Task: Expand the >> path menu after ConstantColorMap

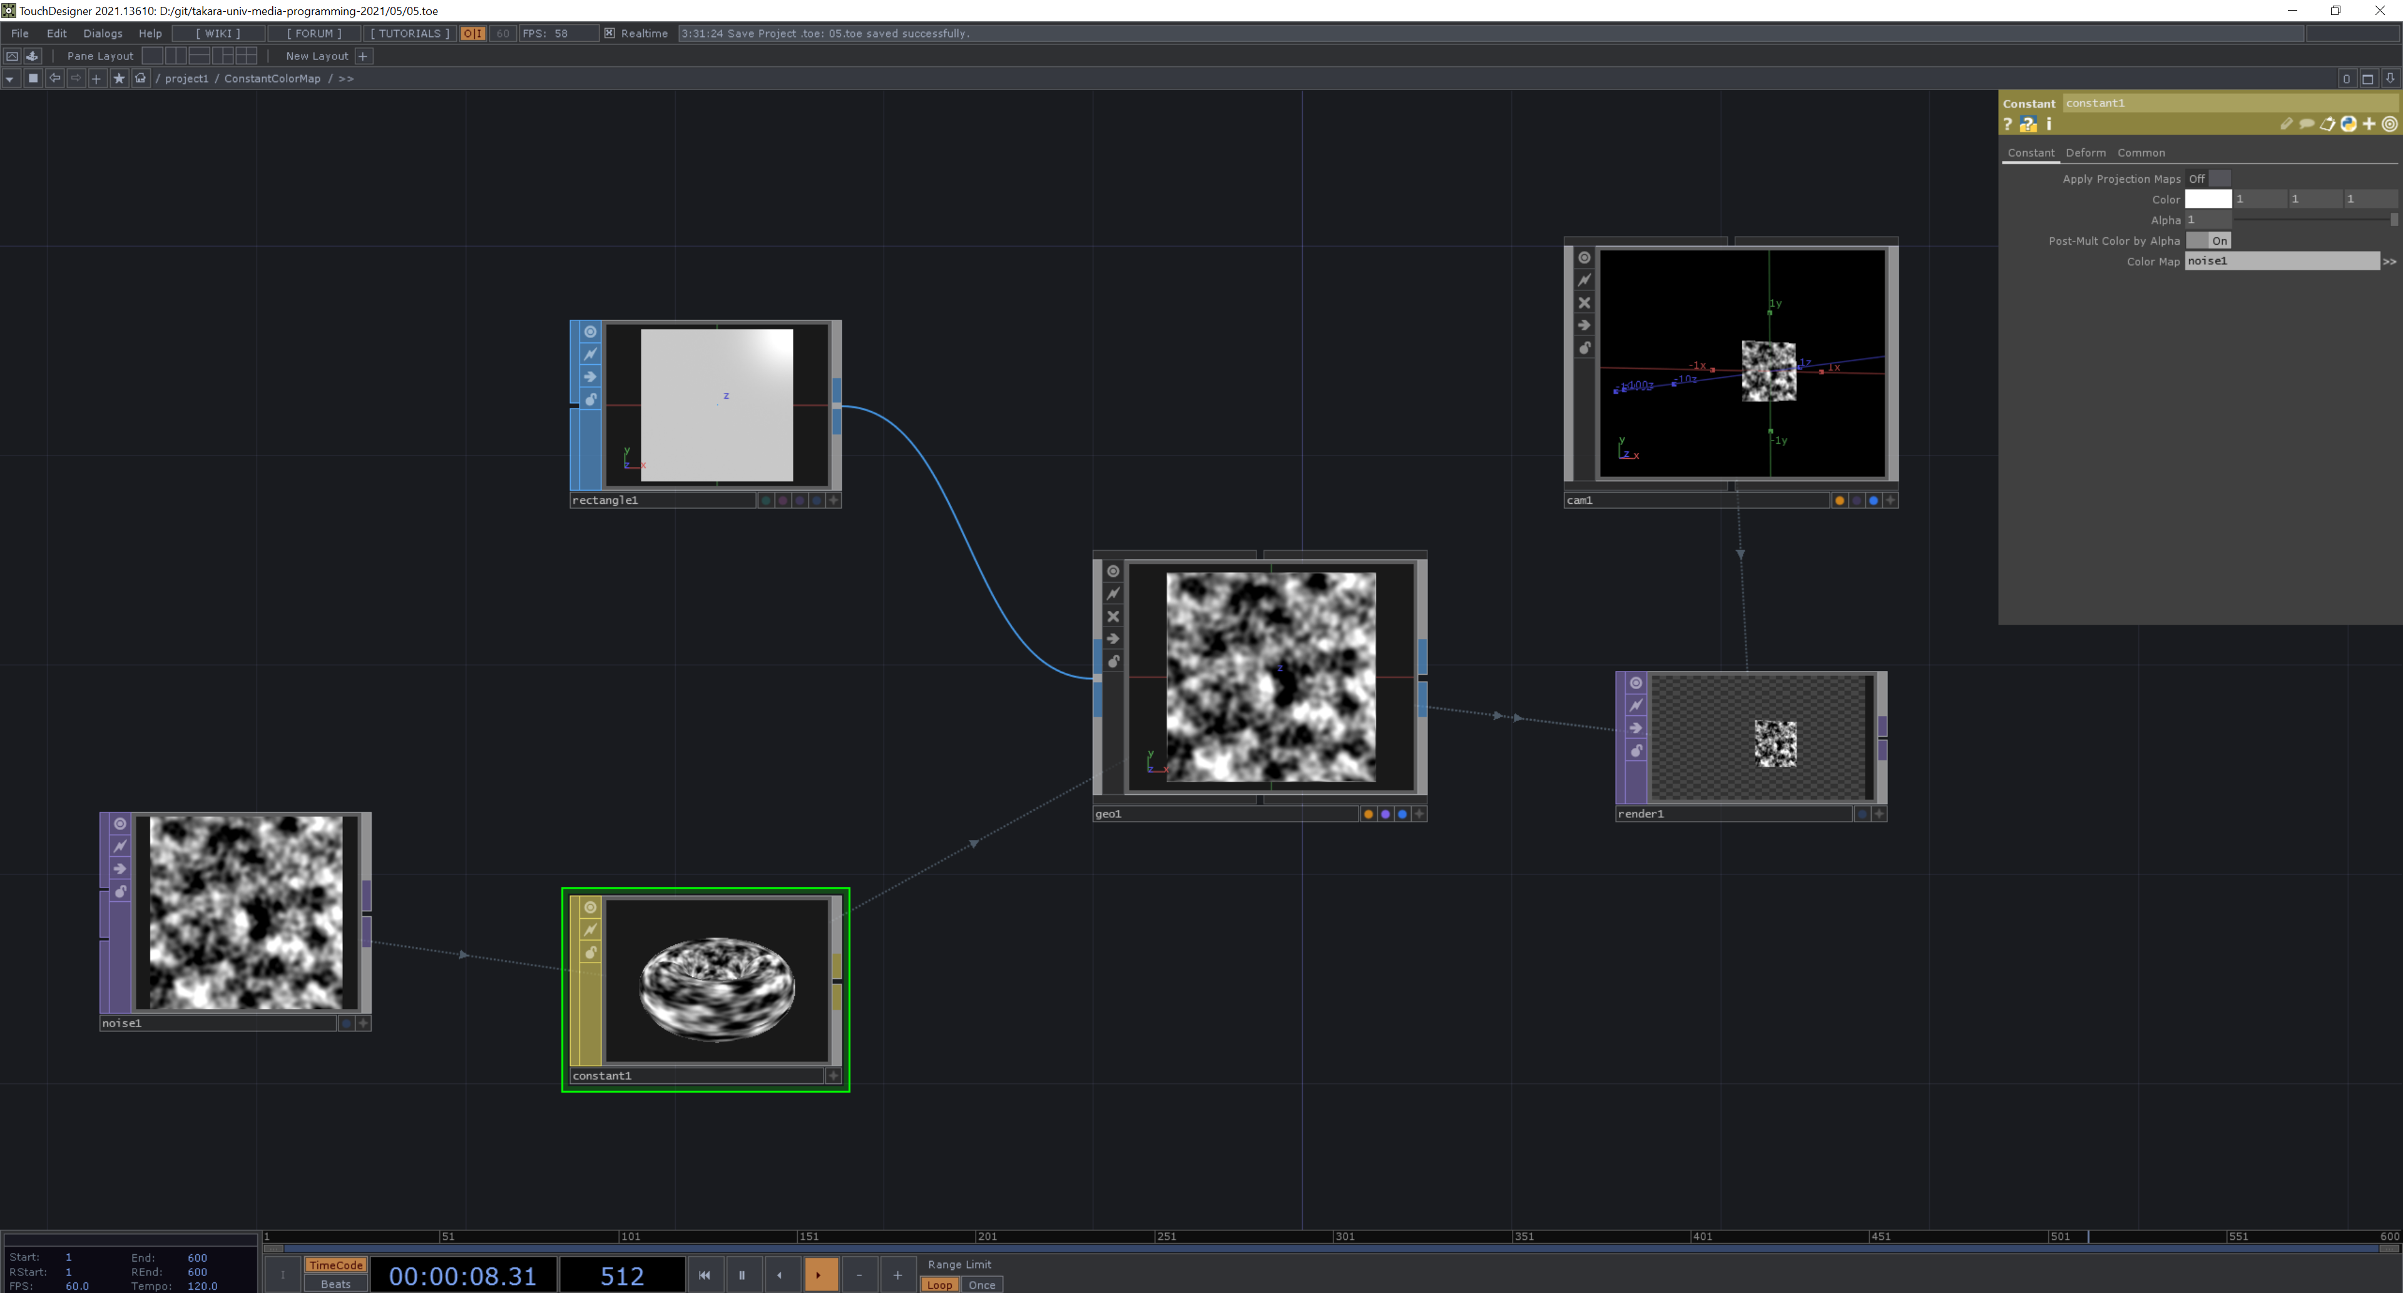Action: point(346,78)
